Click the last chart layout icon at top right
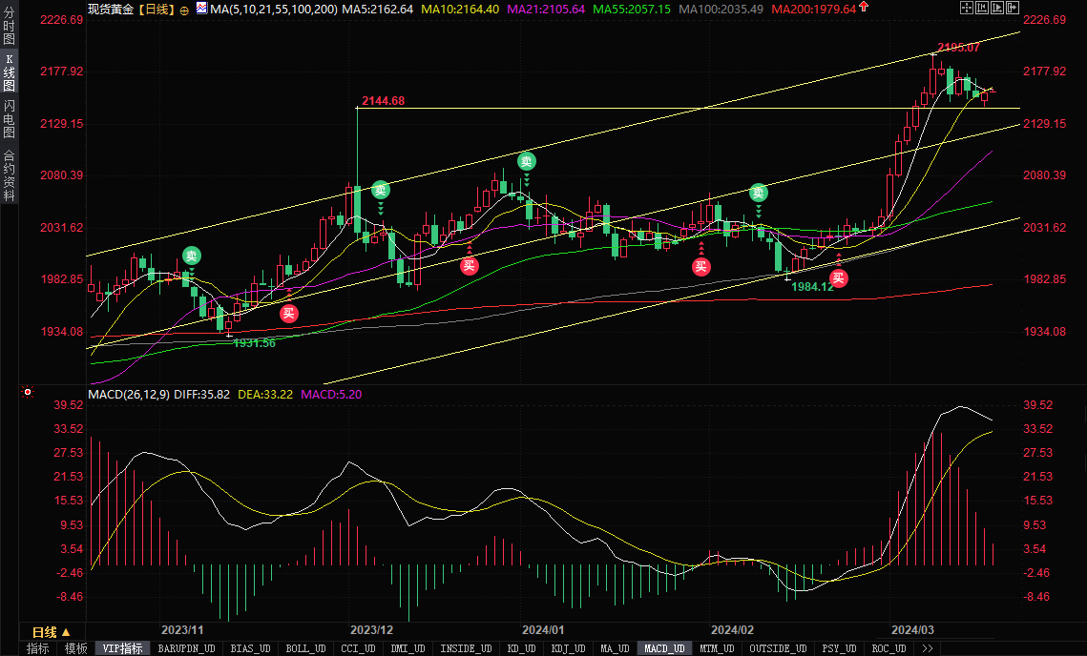 click(x=1012, y=8)
